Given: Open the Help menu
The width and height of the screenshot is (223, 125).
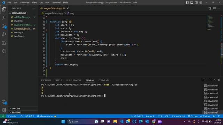Looking at the screenshot, I should (x=66, y=3).
